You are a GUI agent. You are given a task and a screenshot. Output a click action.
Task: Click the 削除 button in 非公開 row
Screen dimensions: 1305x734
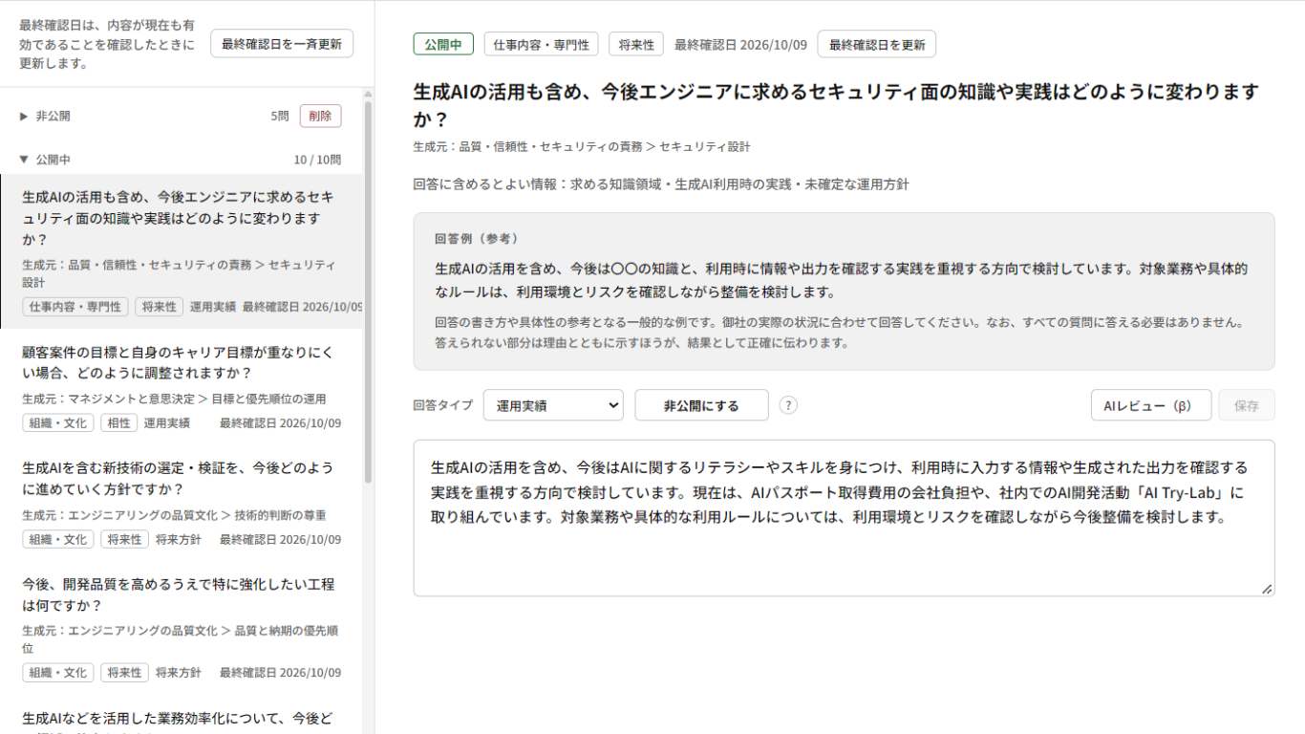pyautogui.click(x=320, y=117)
